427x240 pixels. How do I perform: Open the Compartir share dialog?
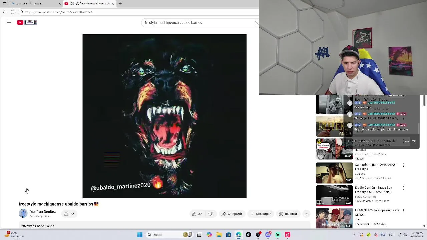tap(232, 214)
